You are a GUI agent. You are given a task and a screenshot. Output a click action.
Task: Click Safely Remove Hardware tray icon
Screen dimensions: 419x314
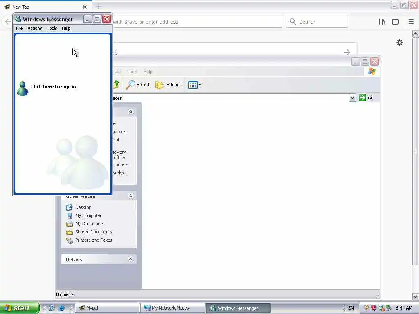389,308
